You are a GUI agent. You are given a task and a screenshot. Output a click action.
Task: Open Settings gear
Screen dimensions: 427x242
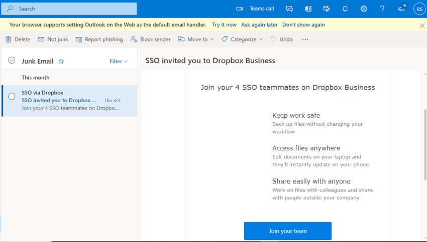(x=364, y=9)
